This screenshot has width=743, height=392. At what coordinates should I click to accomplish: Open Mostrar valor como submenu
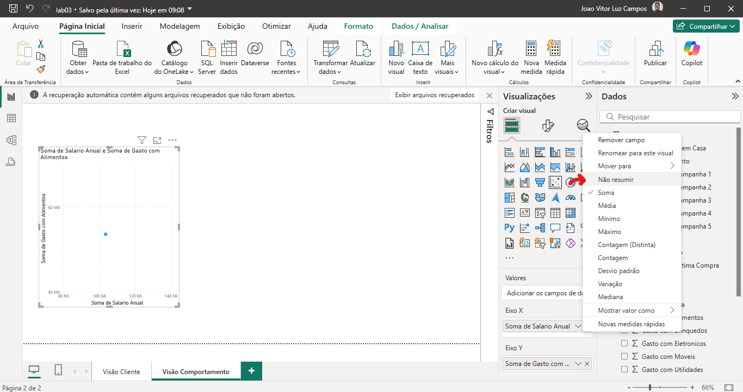[x=632, y=311]
